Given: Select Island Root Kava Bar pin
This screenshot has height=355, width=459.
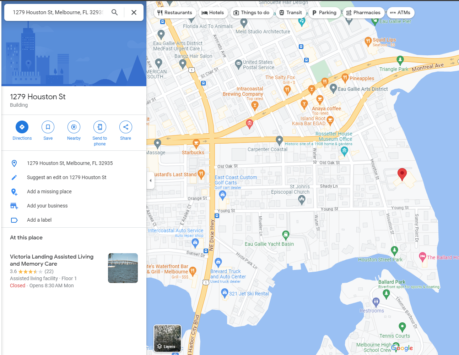Looking at the screenshot, I should [x=330, y=120].
